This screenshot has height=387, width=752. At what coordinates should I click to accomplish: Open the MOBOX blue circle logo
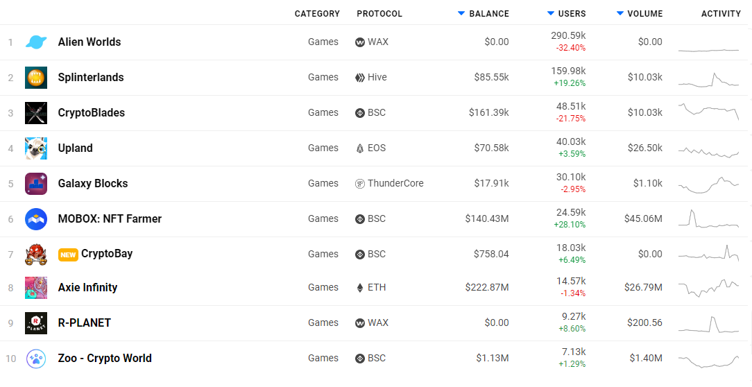click(36, 219)
